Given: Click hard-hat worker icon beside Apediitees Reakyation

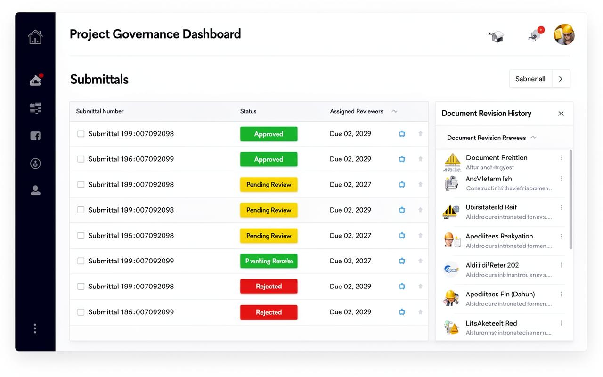Looking at the screenshot, I should [452, 240].
